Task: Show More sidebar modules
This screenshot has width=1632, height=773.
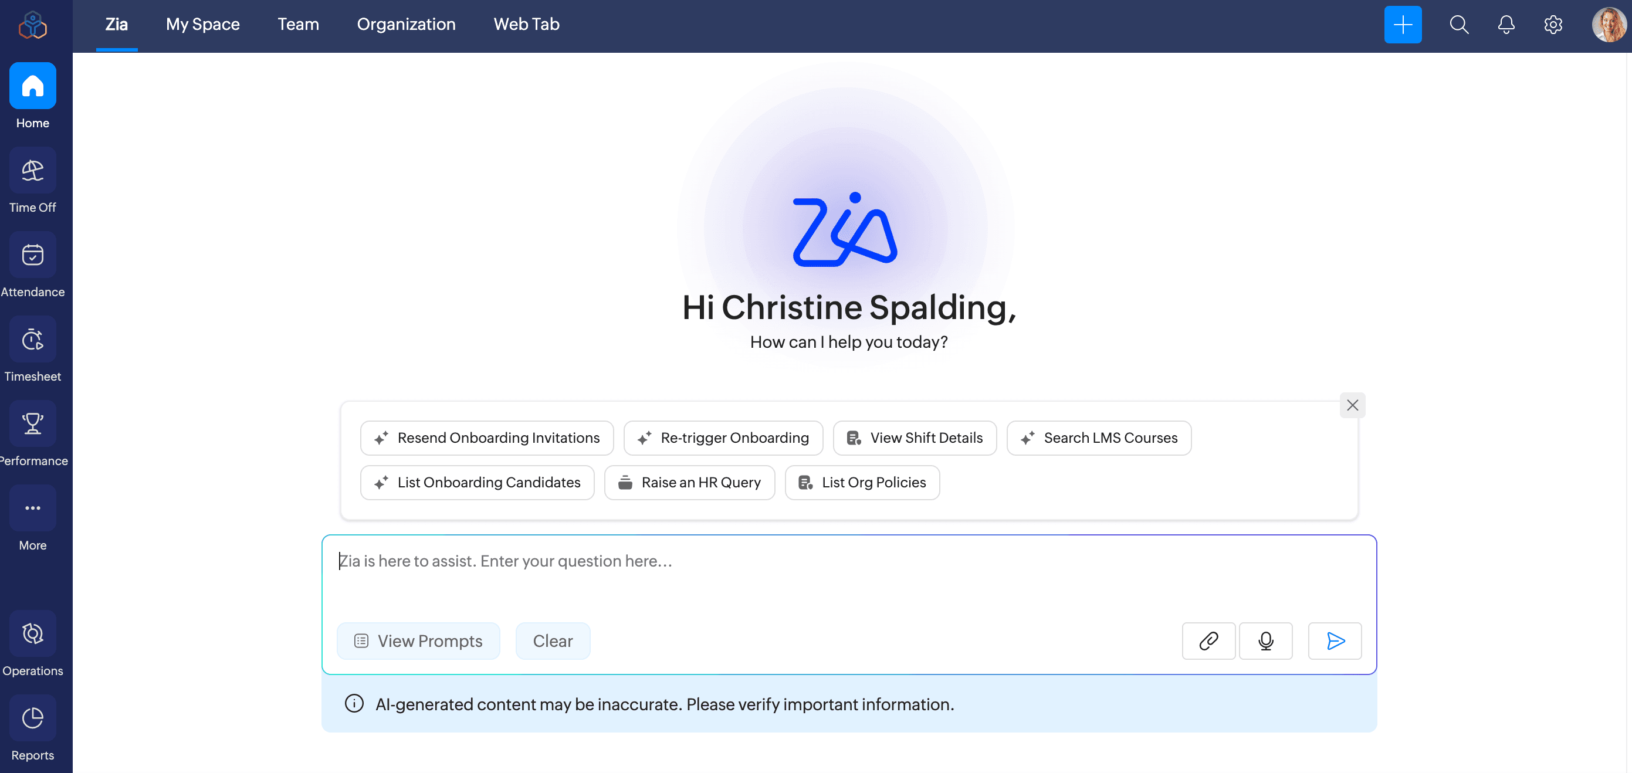Action: click(32, 508)
